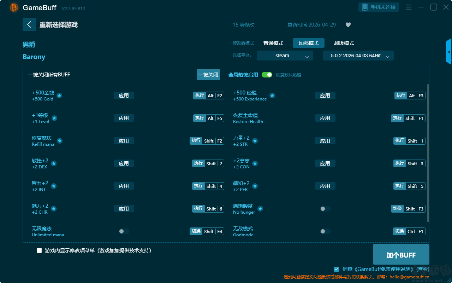Click star icon next to +1 Level
This screenshot has width=452, height=283.
[54, 118]
